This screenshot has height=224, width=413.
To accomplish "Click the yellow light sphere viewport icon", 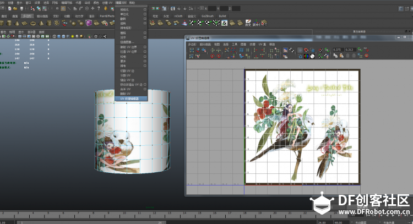I will [x=73, y=36].
